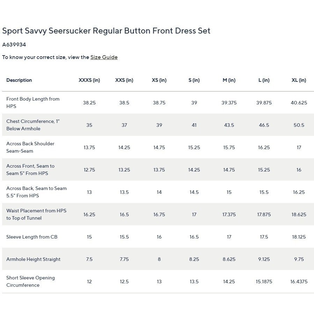This screenshot has height=314, width=314.
Task: Select the Sleeve Length from CB row
Action: 158,237
